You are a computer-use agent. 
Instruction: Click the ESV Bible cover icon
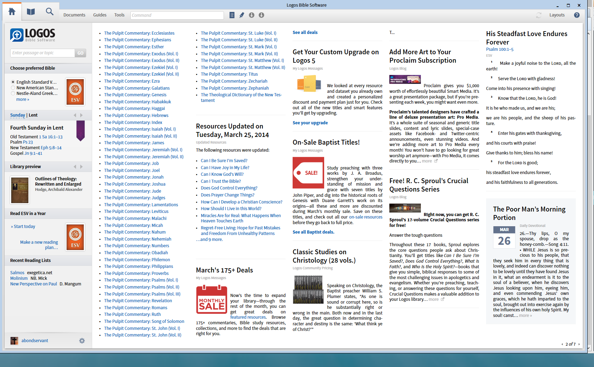coord(75,92)
